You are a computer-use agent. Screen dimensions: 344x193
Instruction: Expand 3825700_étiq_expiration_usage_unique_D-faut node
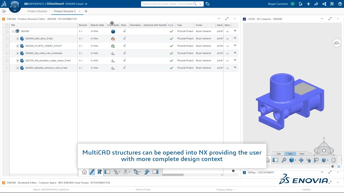click(x=18, y=61)
